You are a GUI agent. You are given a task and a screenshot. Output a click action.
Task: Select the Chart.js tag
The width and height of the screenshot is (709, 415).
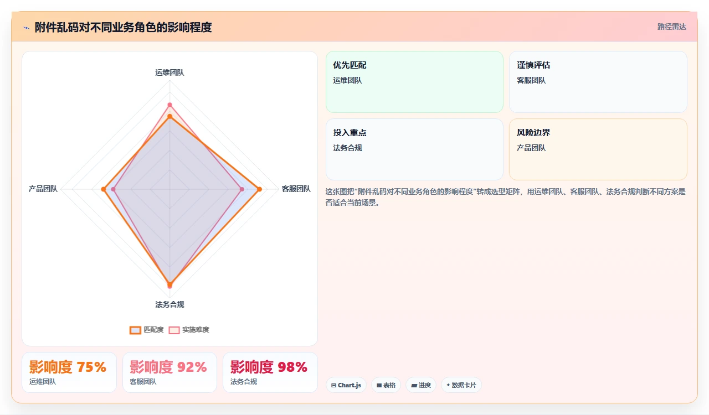click(346, 385)
